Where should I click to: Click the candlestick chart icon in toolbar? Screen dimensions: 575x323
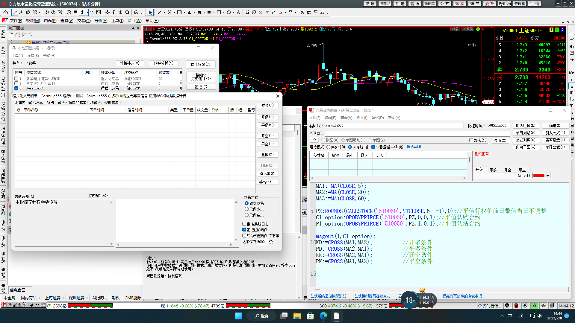[x=46, y=12]
